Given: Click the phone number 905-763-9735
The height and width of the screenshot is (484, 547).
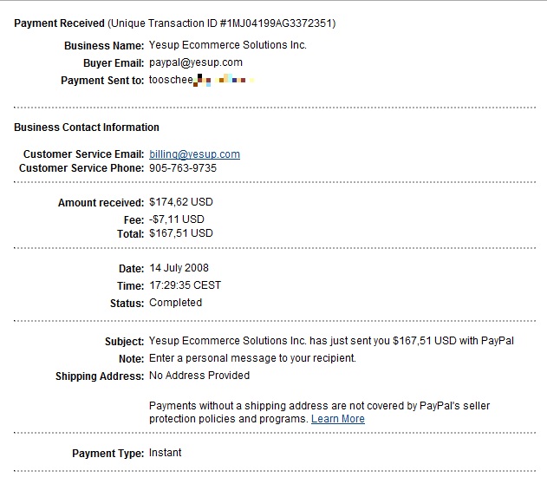Looking at the screenshot, I should pos(183,168).
